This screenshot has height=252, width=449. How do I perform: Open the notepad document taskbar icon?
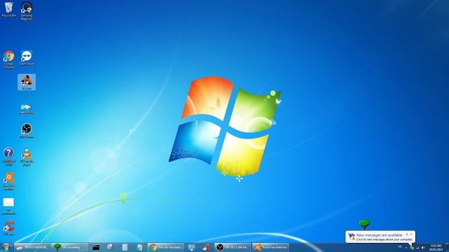(x=125, y=247)
